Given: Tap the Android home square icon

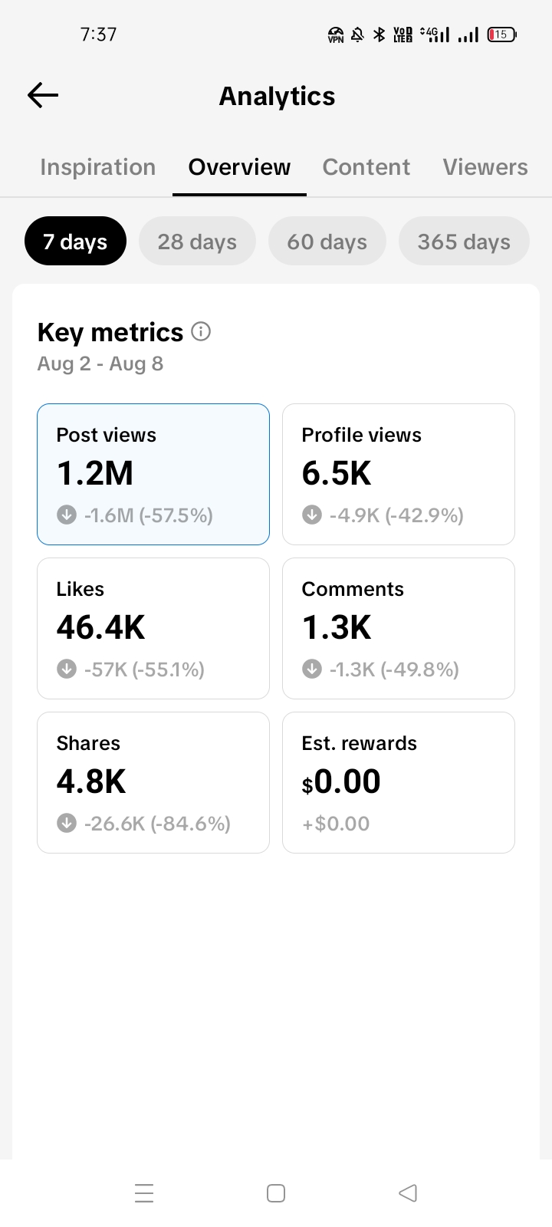Looking at the screenshot, I should (x=276, y=1193).
